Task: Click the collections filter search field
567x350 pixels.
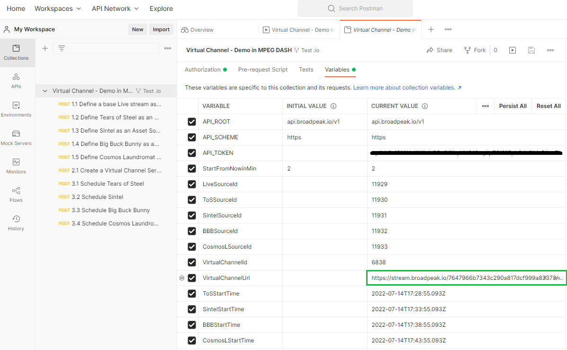Action: click(x=106, y=48)
